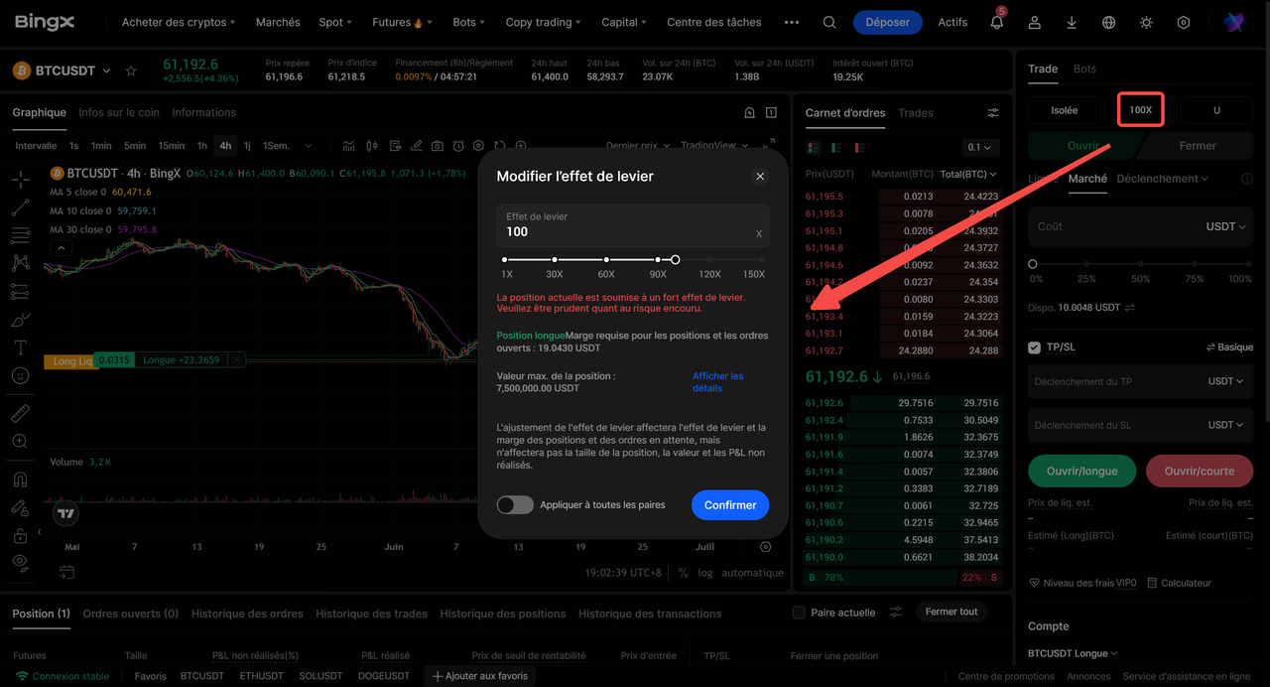Check the Paire actuelle checkbox
This screenshot has width=1270, height=687.
[x=799, y=613]
